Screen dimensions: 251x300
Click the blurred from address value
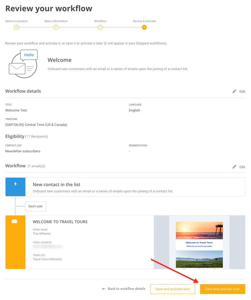[x=47, y=247]
